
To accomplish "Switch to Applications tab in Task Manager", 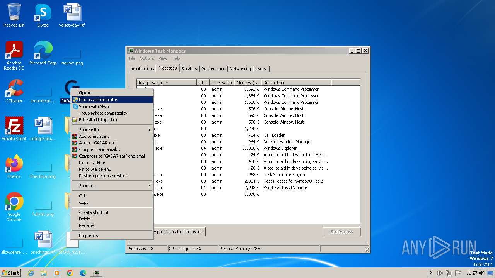I will 142,69.
